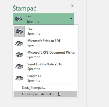Select Send To OneNote 2016 entry
109x107 pixels.
click(45, 66)
